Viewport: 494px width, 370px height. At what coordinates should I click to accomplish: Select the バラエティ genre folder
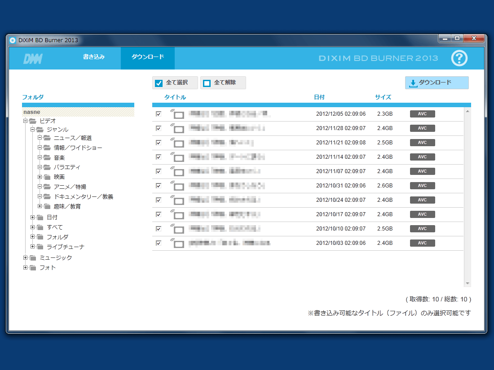point(67,167)
